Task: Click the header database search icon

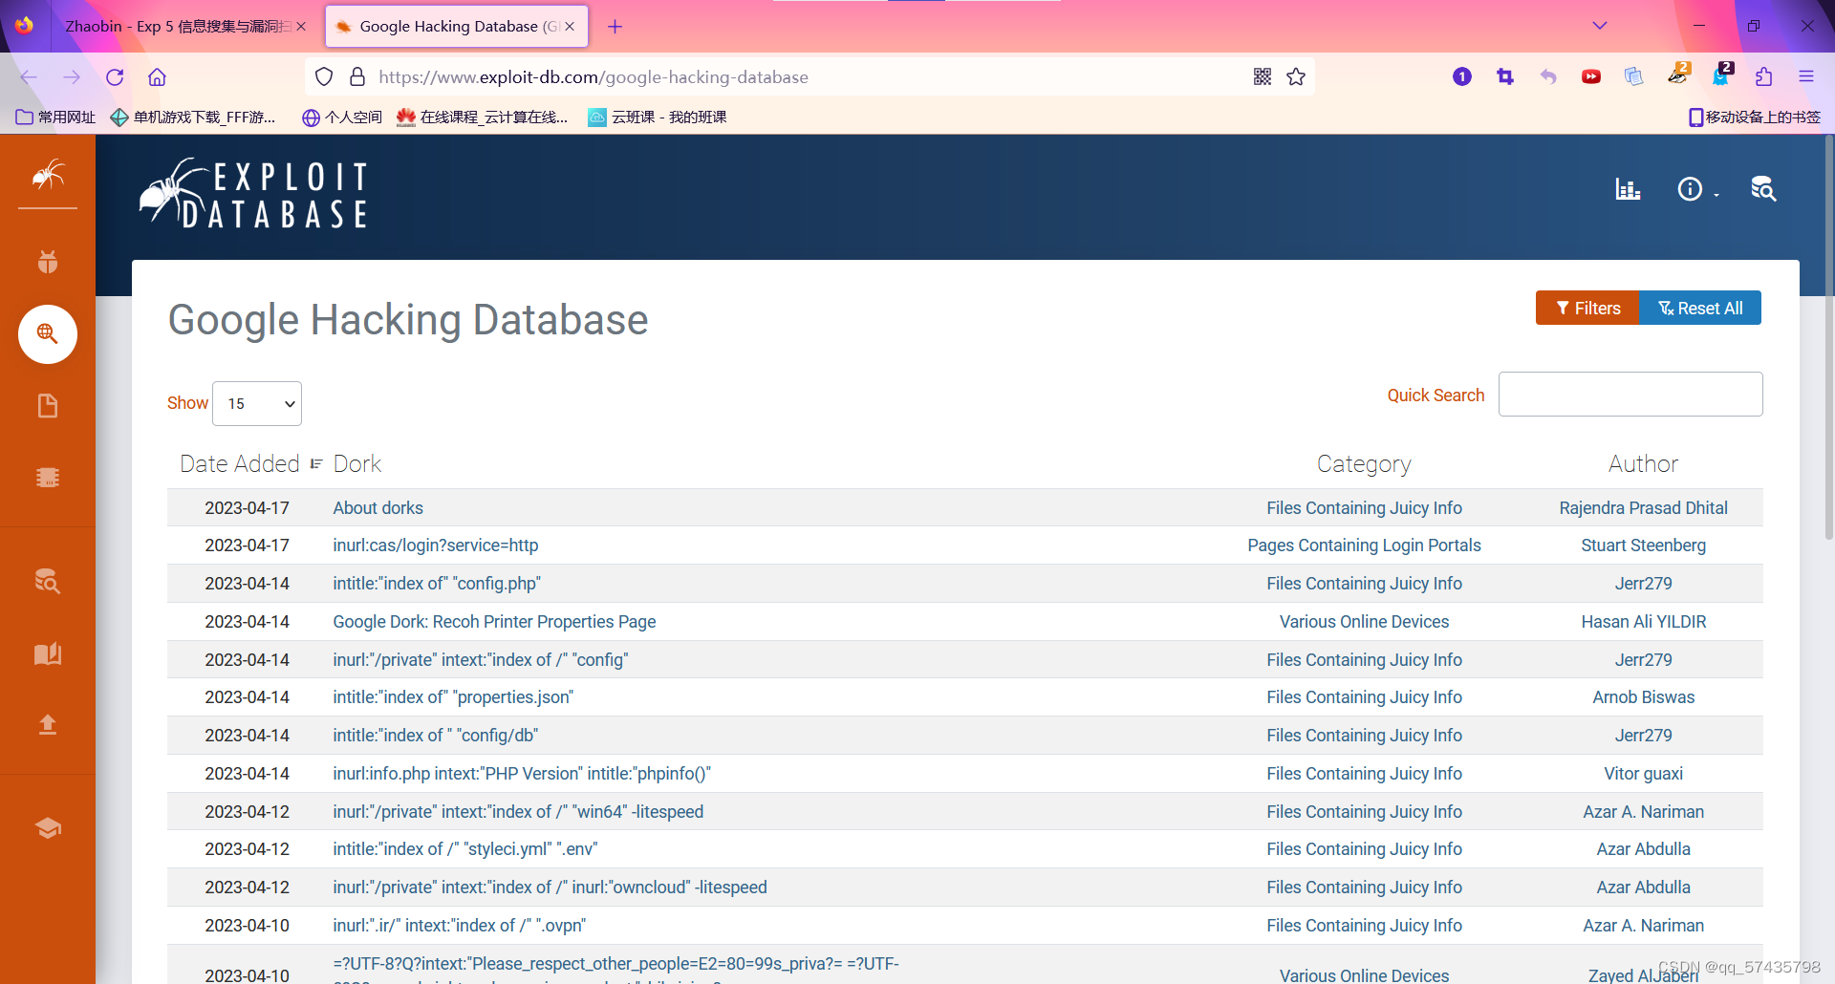Action: point(1763,189)
